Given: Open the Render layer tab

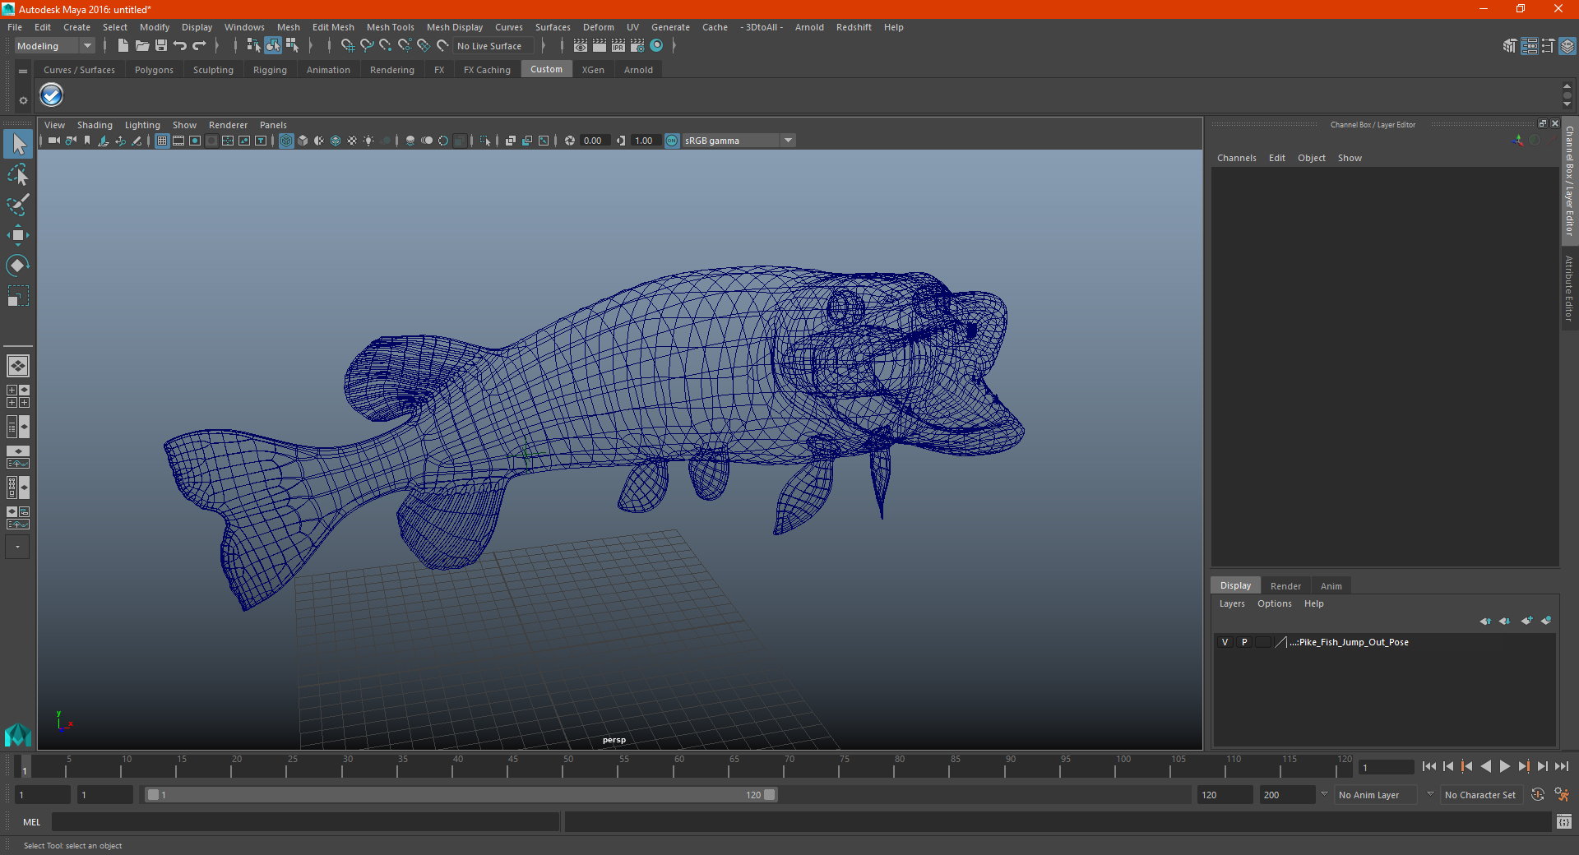Looking at the screenshot, I should tap(1285, 586).
